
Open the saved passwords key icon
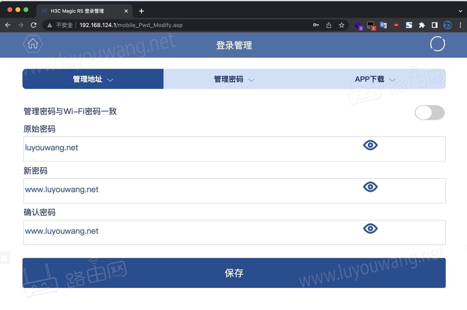tap(316, 25)
